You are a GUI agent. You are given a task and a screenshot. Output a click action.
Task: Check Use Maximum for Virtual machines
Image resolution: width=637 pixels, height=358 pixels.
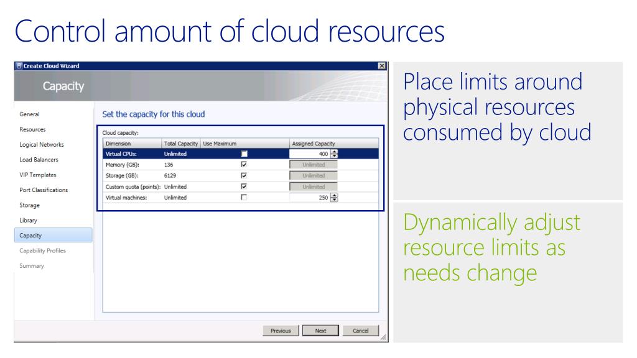tap(244, 197)
